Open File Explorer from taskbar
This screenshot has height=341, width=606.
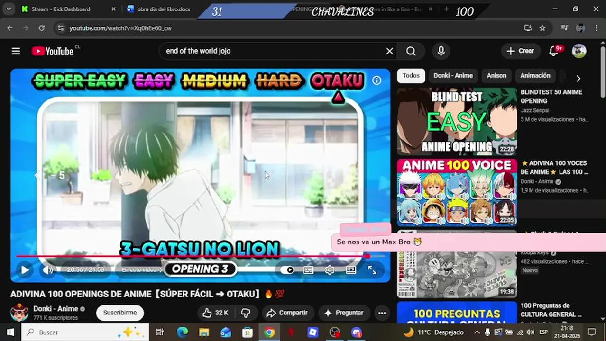[x=204, y=332]
